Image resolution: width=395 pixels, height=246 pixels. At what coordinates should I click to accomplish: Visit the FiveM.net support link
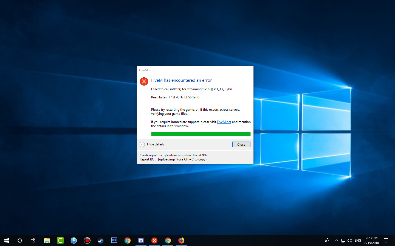(x=224, y=122)
